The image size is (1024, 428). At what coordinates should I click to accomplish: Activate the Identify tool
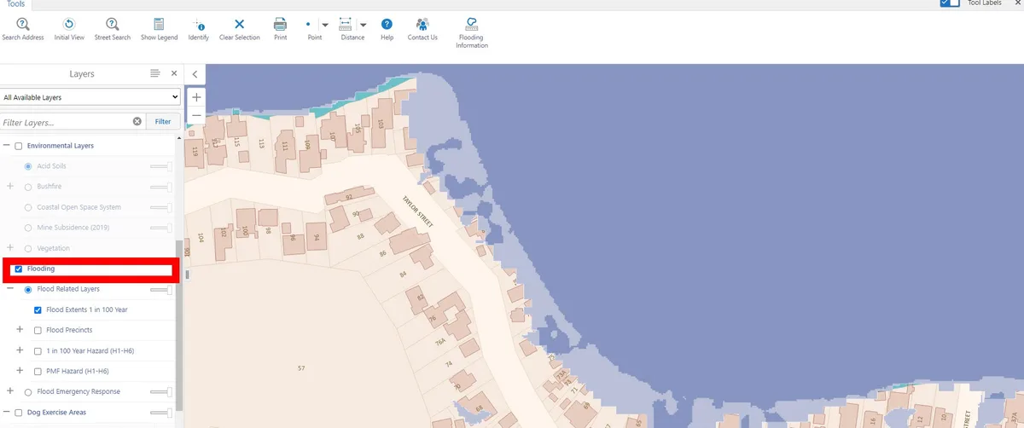(x=198, y=29)
